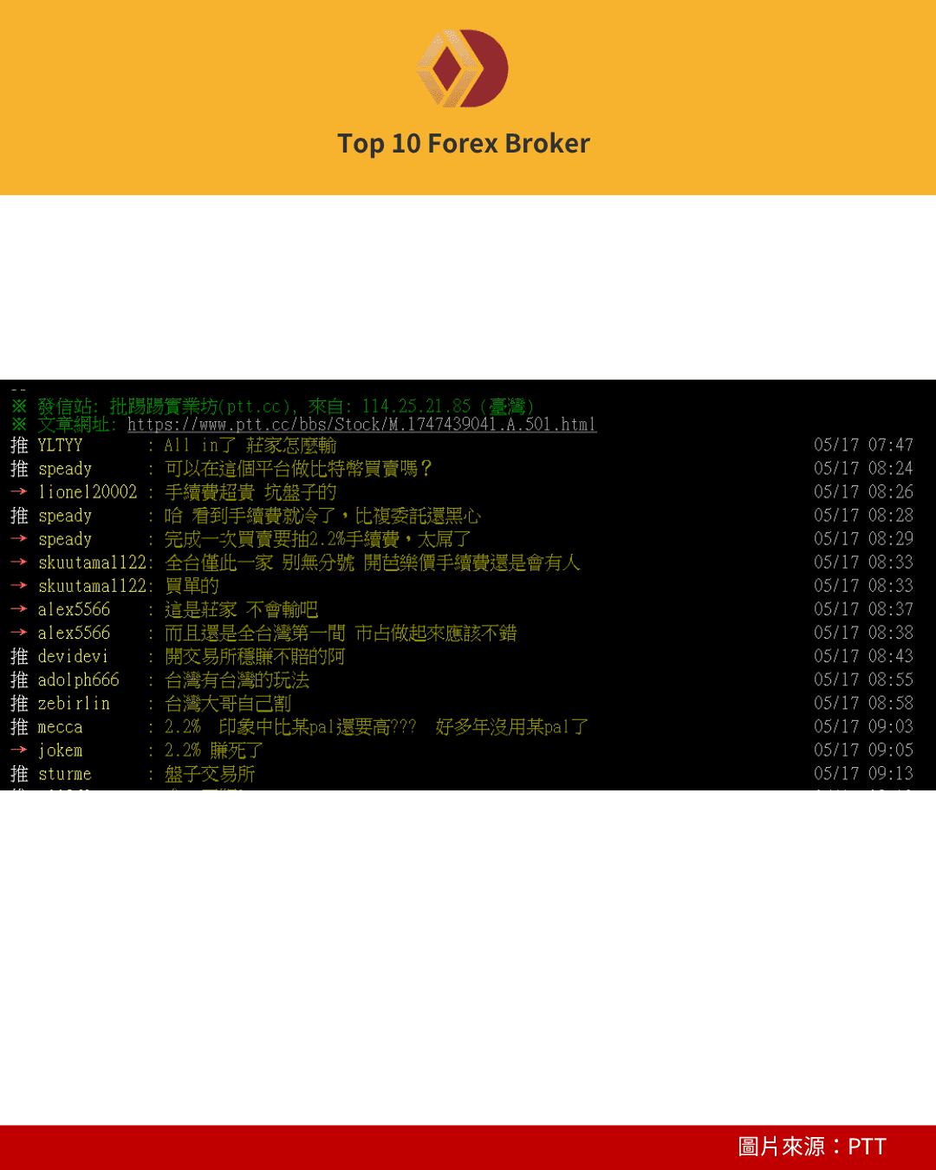Click the timestamp 05/17 09:13
Screen dimensions: 936x1170
point(863,773)
